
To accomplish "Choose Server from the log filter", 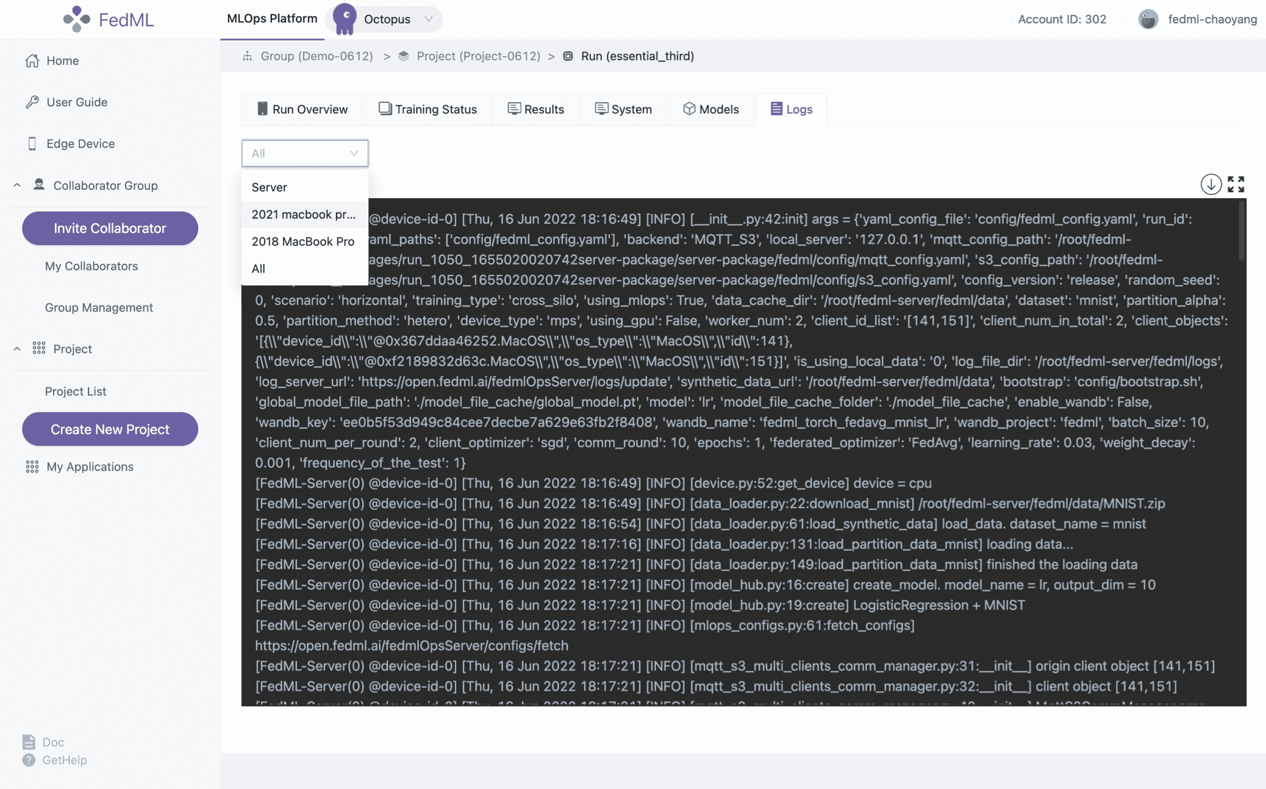I will click(305, 187).
